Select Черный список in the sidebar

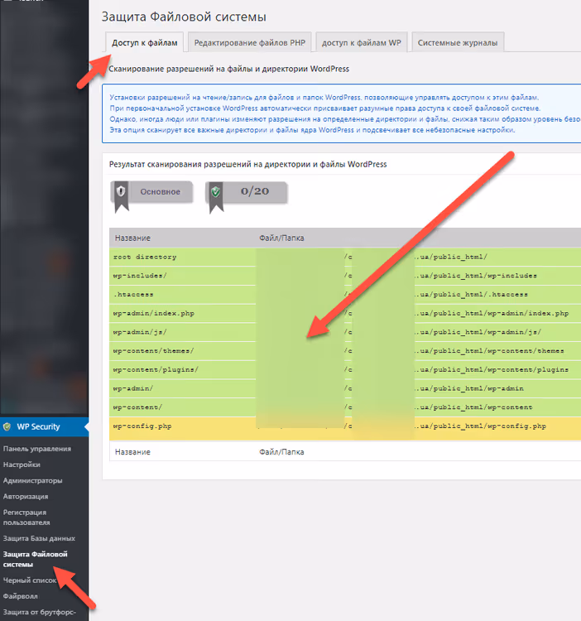tap(30, 580)
